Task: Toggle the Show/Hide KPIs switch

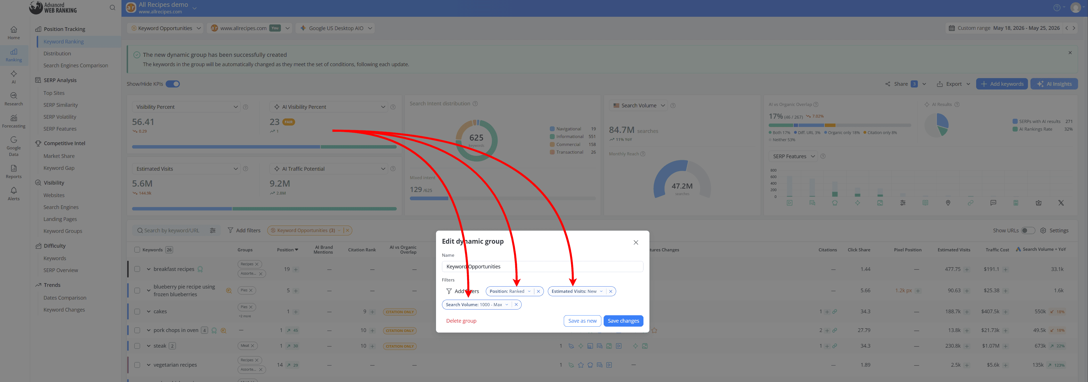Action: pos(173,84)
